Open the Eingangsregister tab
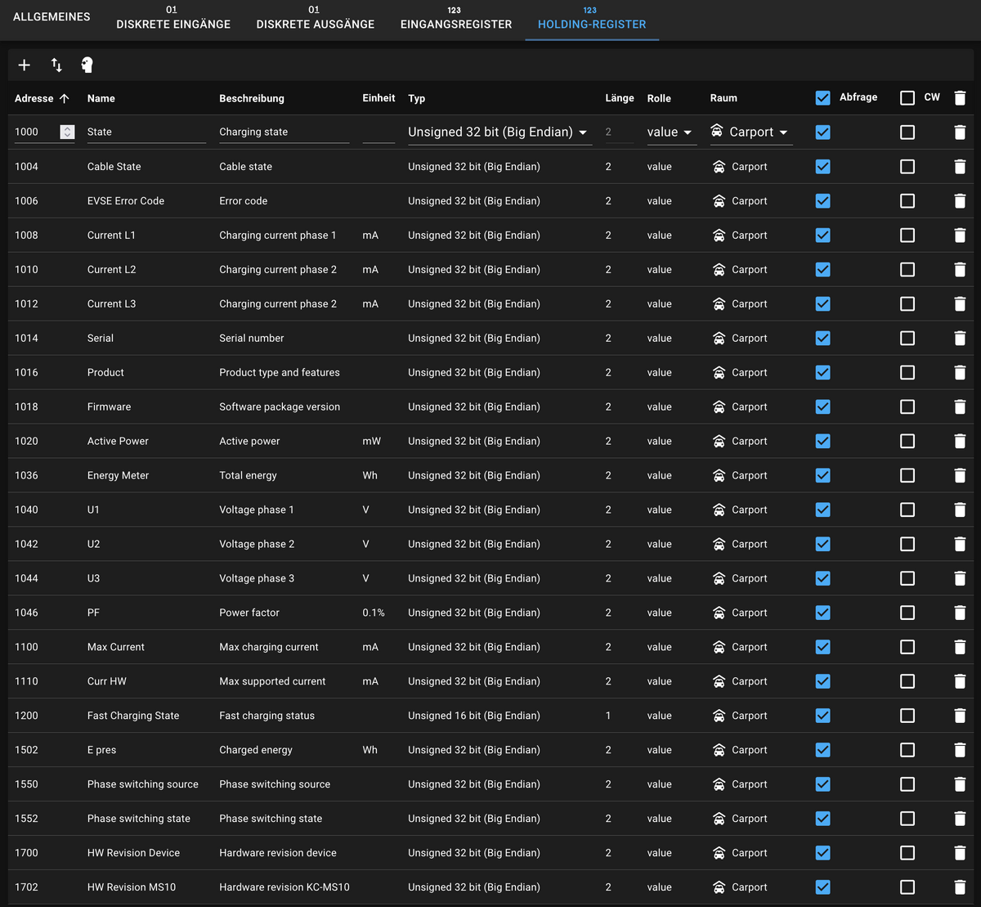Image resolution: width=981 pixels, height=907 pixels. tap(456, 19)
